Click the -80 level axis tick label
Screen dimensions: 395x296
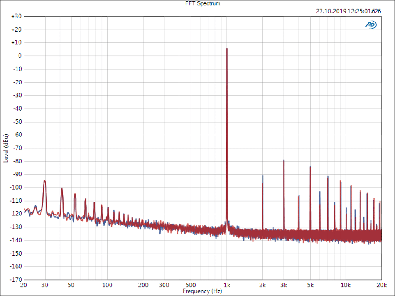tap(17, 161)
